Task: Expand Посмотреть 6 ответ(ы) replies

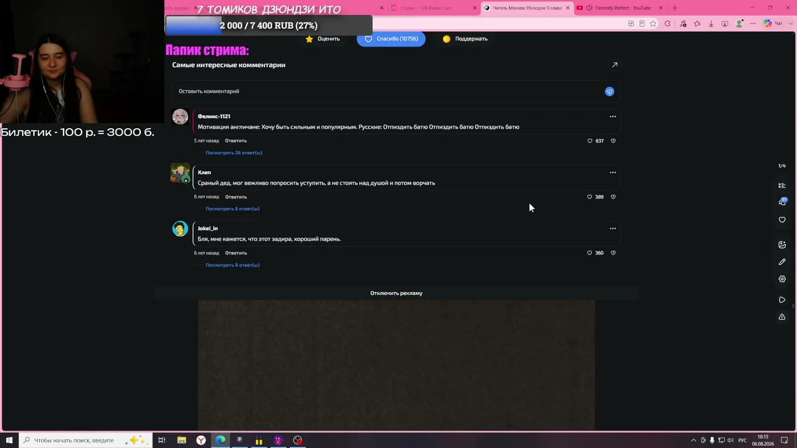Action: pyautogui.click(x=232, y=208)
